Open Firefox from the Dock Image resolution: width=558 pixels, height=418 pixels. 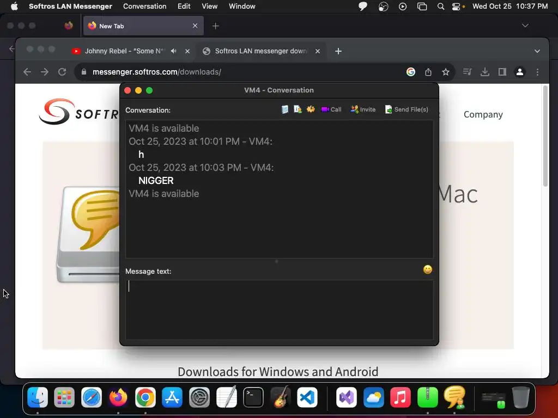pyautogui.click(x=118, y=397)
